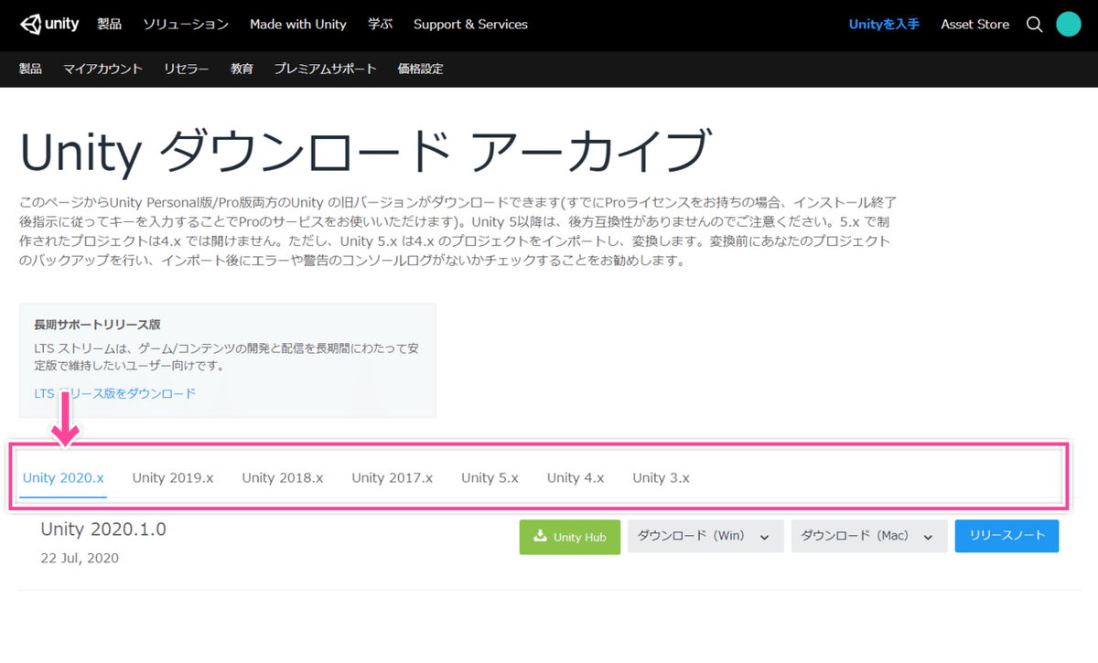Click the green Unity Hub button
This screenshot has width=1098, height=663.
click(569, 537)
